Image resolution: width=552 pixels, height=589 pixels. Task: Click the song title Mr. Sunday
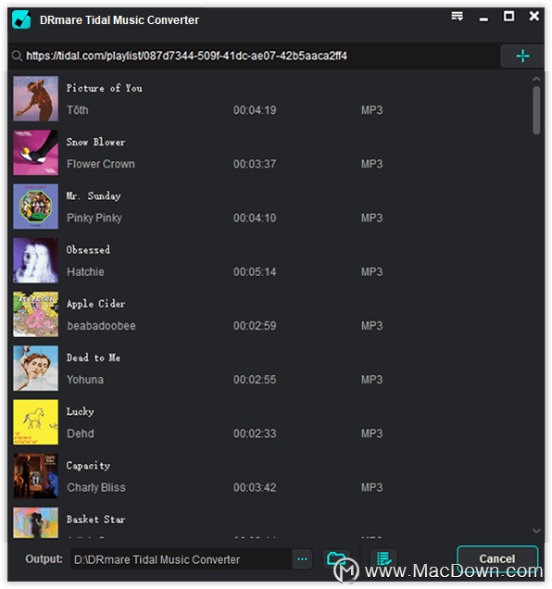(x=94, y=196)
